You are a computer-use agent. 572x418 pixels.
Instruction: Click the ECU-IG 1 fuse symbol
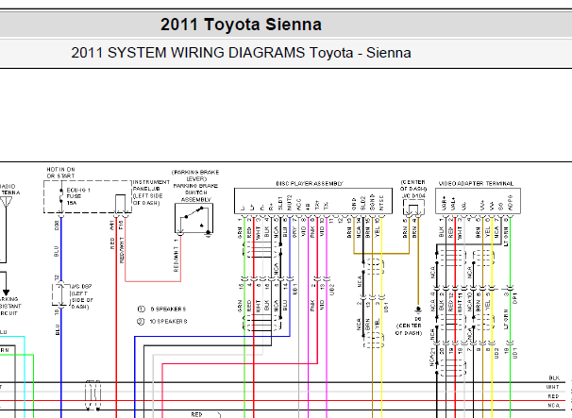[61, 197]
